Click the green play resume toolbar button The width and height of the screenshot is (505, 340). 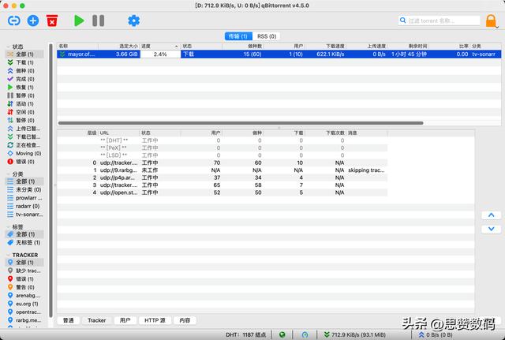pos(79,21)
